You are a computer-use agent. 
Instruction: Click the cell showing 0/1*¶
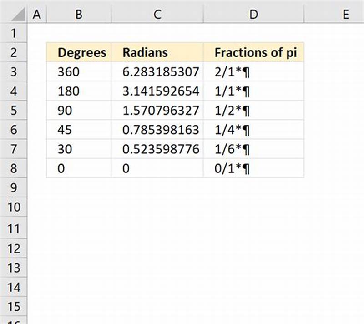(253, 167)
